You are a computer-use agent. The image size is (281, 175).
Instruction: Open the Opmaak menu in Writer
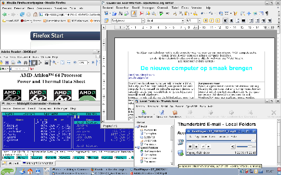pos(163,8)
